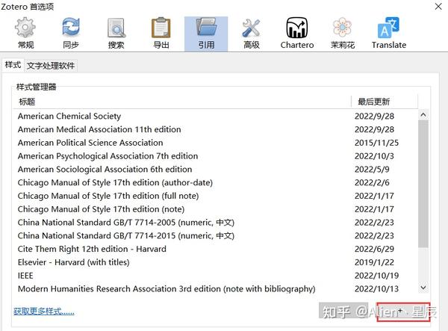Open the 同步 (Sync) preferences pane
Image resolution: width=448 pixels, height=331 pixels.
(x=71, y=34)
